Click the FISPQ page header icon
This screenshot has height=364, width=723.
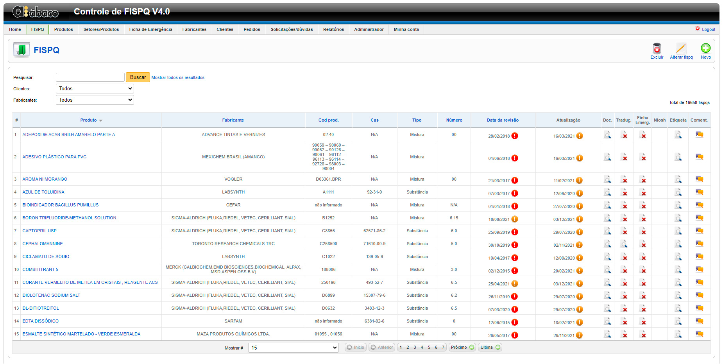point(21,50)
